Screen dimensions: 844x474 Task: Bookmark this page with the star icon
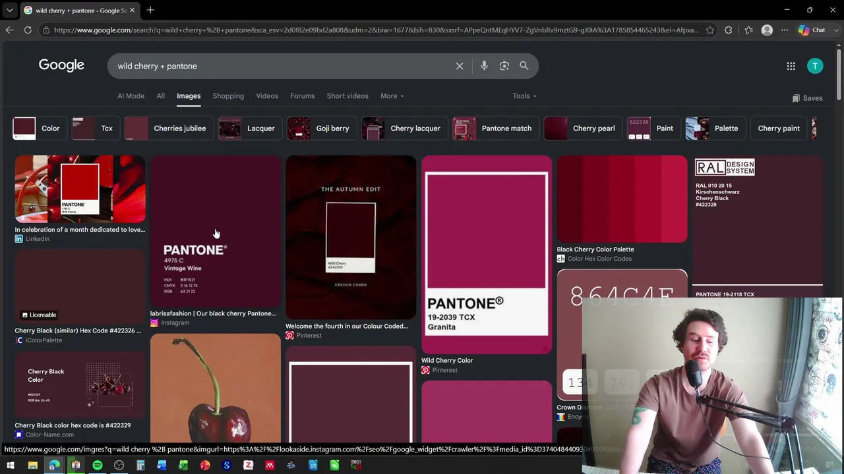(709, 30)
